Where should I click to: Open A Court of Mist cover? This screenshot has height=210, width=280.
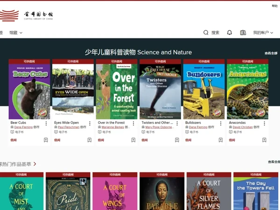(21, 194)
